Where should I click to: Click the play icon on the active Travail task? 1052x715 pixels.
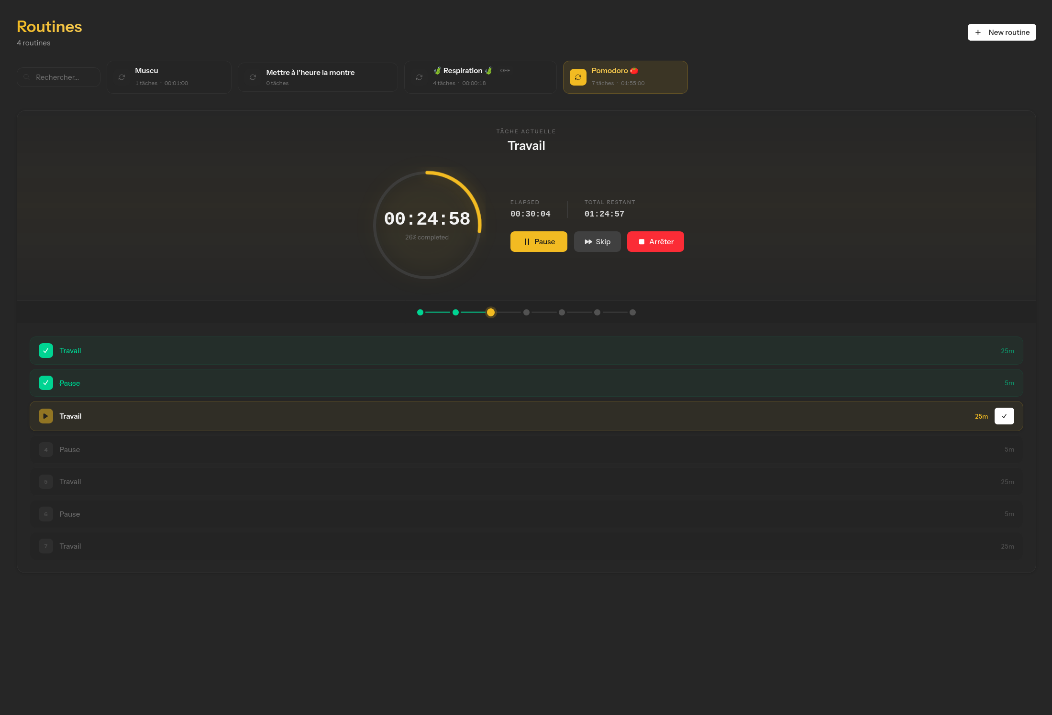[46, 416]
